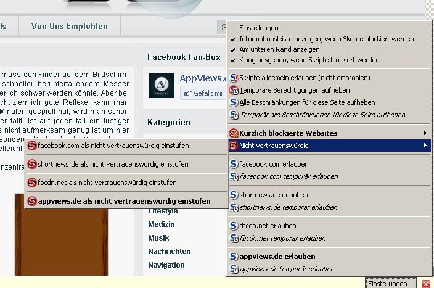Click the 'Einstellungen...' button in the notification bar
The image size is (434, 288).
[x=390, y=284]
